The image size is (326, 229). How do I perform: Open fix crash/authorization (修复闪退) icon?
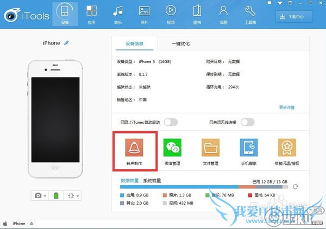coord(287,148)
